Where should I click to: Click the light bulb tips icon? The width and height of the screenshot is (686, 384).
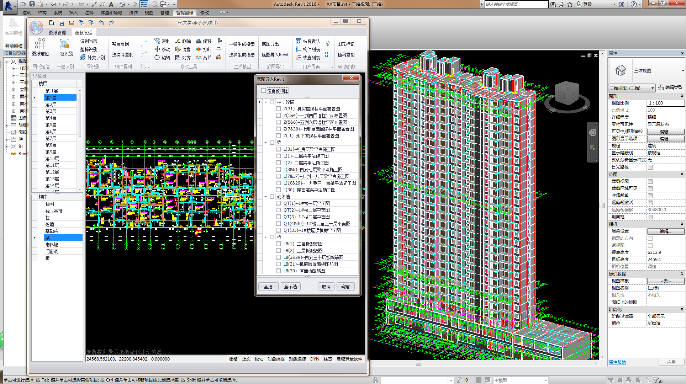[328, 44]
